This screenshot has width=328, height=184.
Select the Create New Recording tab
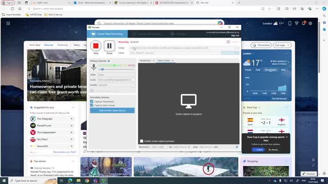pos(107,34)
